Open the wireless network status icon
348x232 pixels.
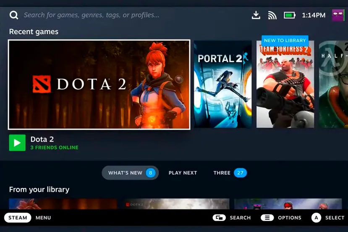click(272, 15)
